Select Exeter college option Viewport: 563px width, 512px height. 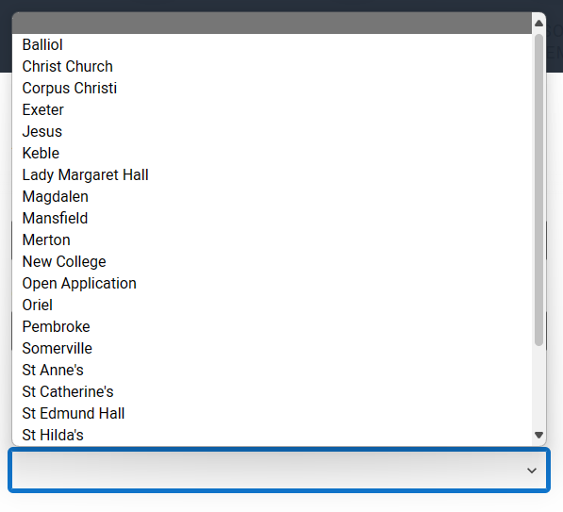tap(272, 110)
